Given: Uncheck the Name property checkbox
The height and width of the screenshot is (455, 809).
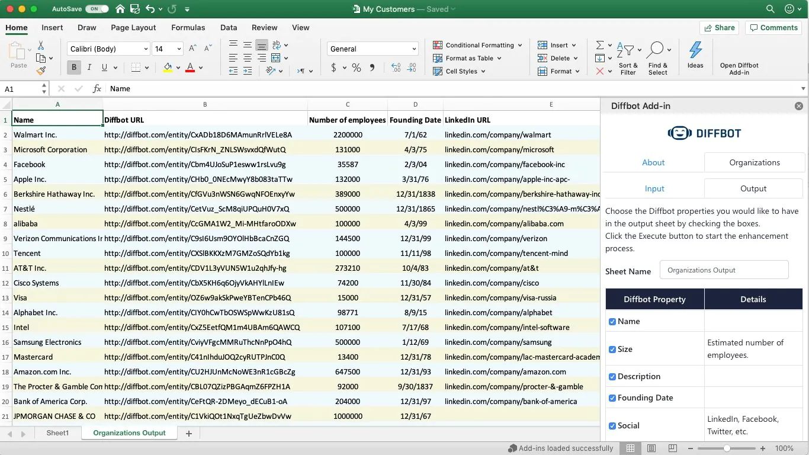Looking at the screenshot, I should pos(612,322).
